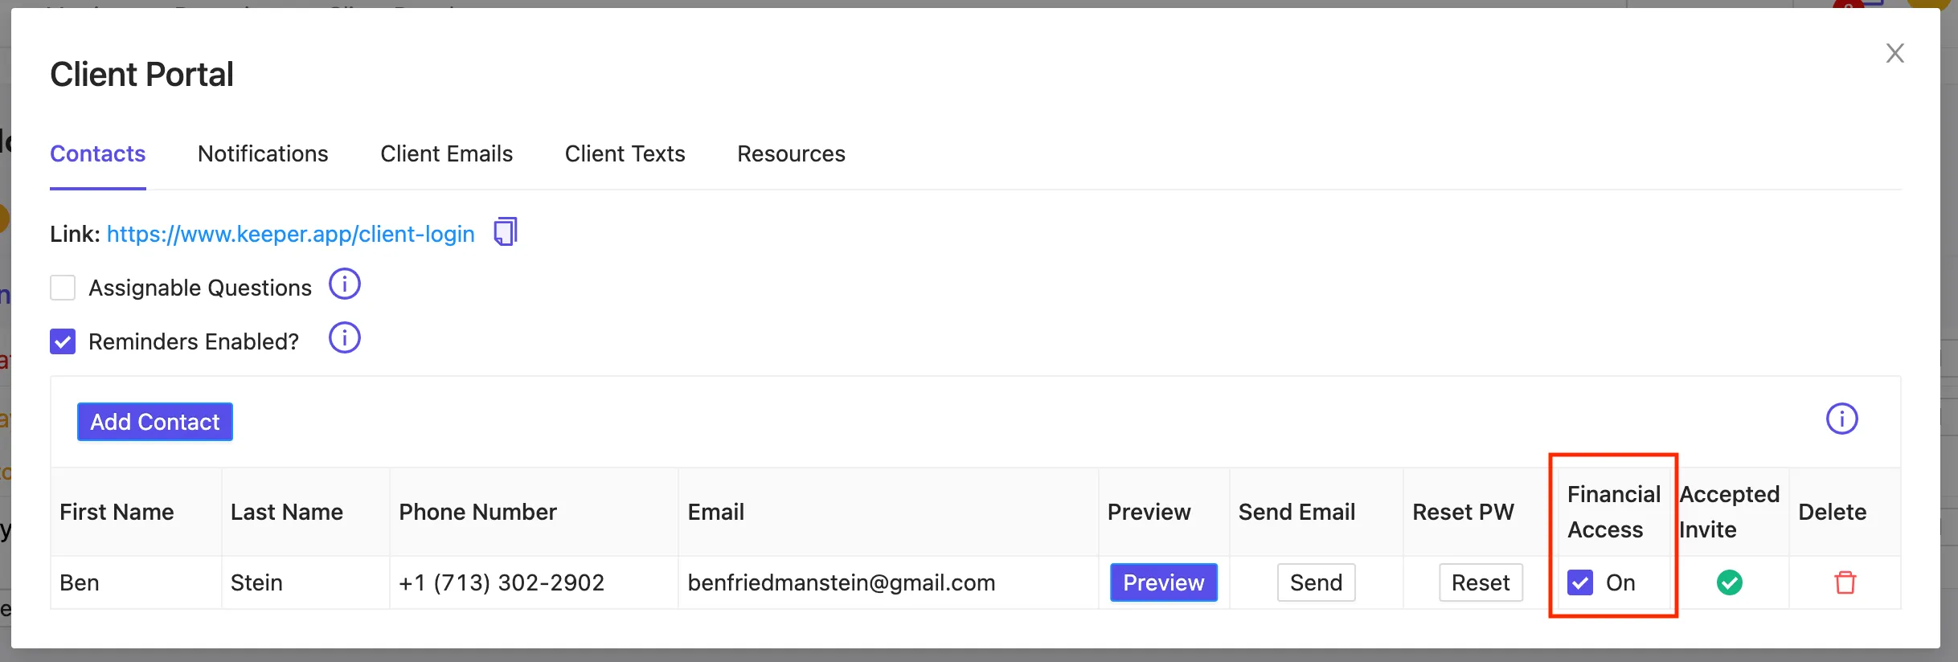The height and width of the screenshot is (662, 1958).
Task: Preview Ben Stein's client portal
Action: (x=1164, y=582)
